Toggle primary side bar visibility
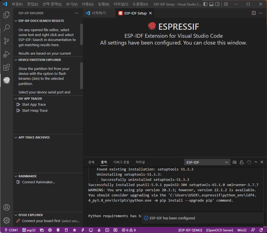The image size is (267, 233). 205,4
